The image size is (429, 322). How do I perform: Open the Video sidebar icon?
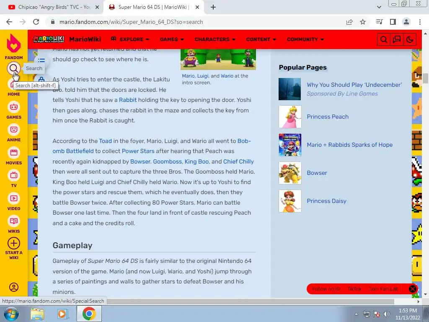pos(14,198)
